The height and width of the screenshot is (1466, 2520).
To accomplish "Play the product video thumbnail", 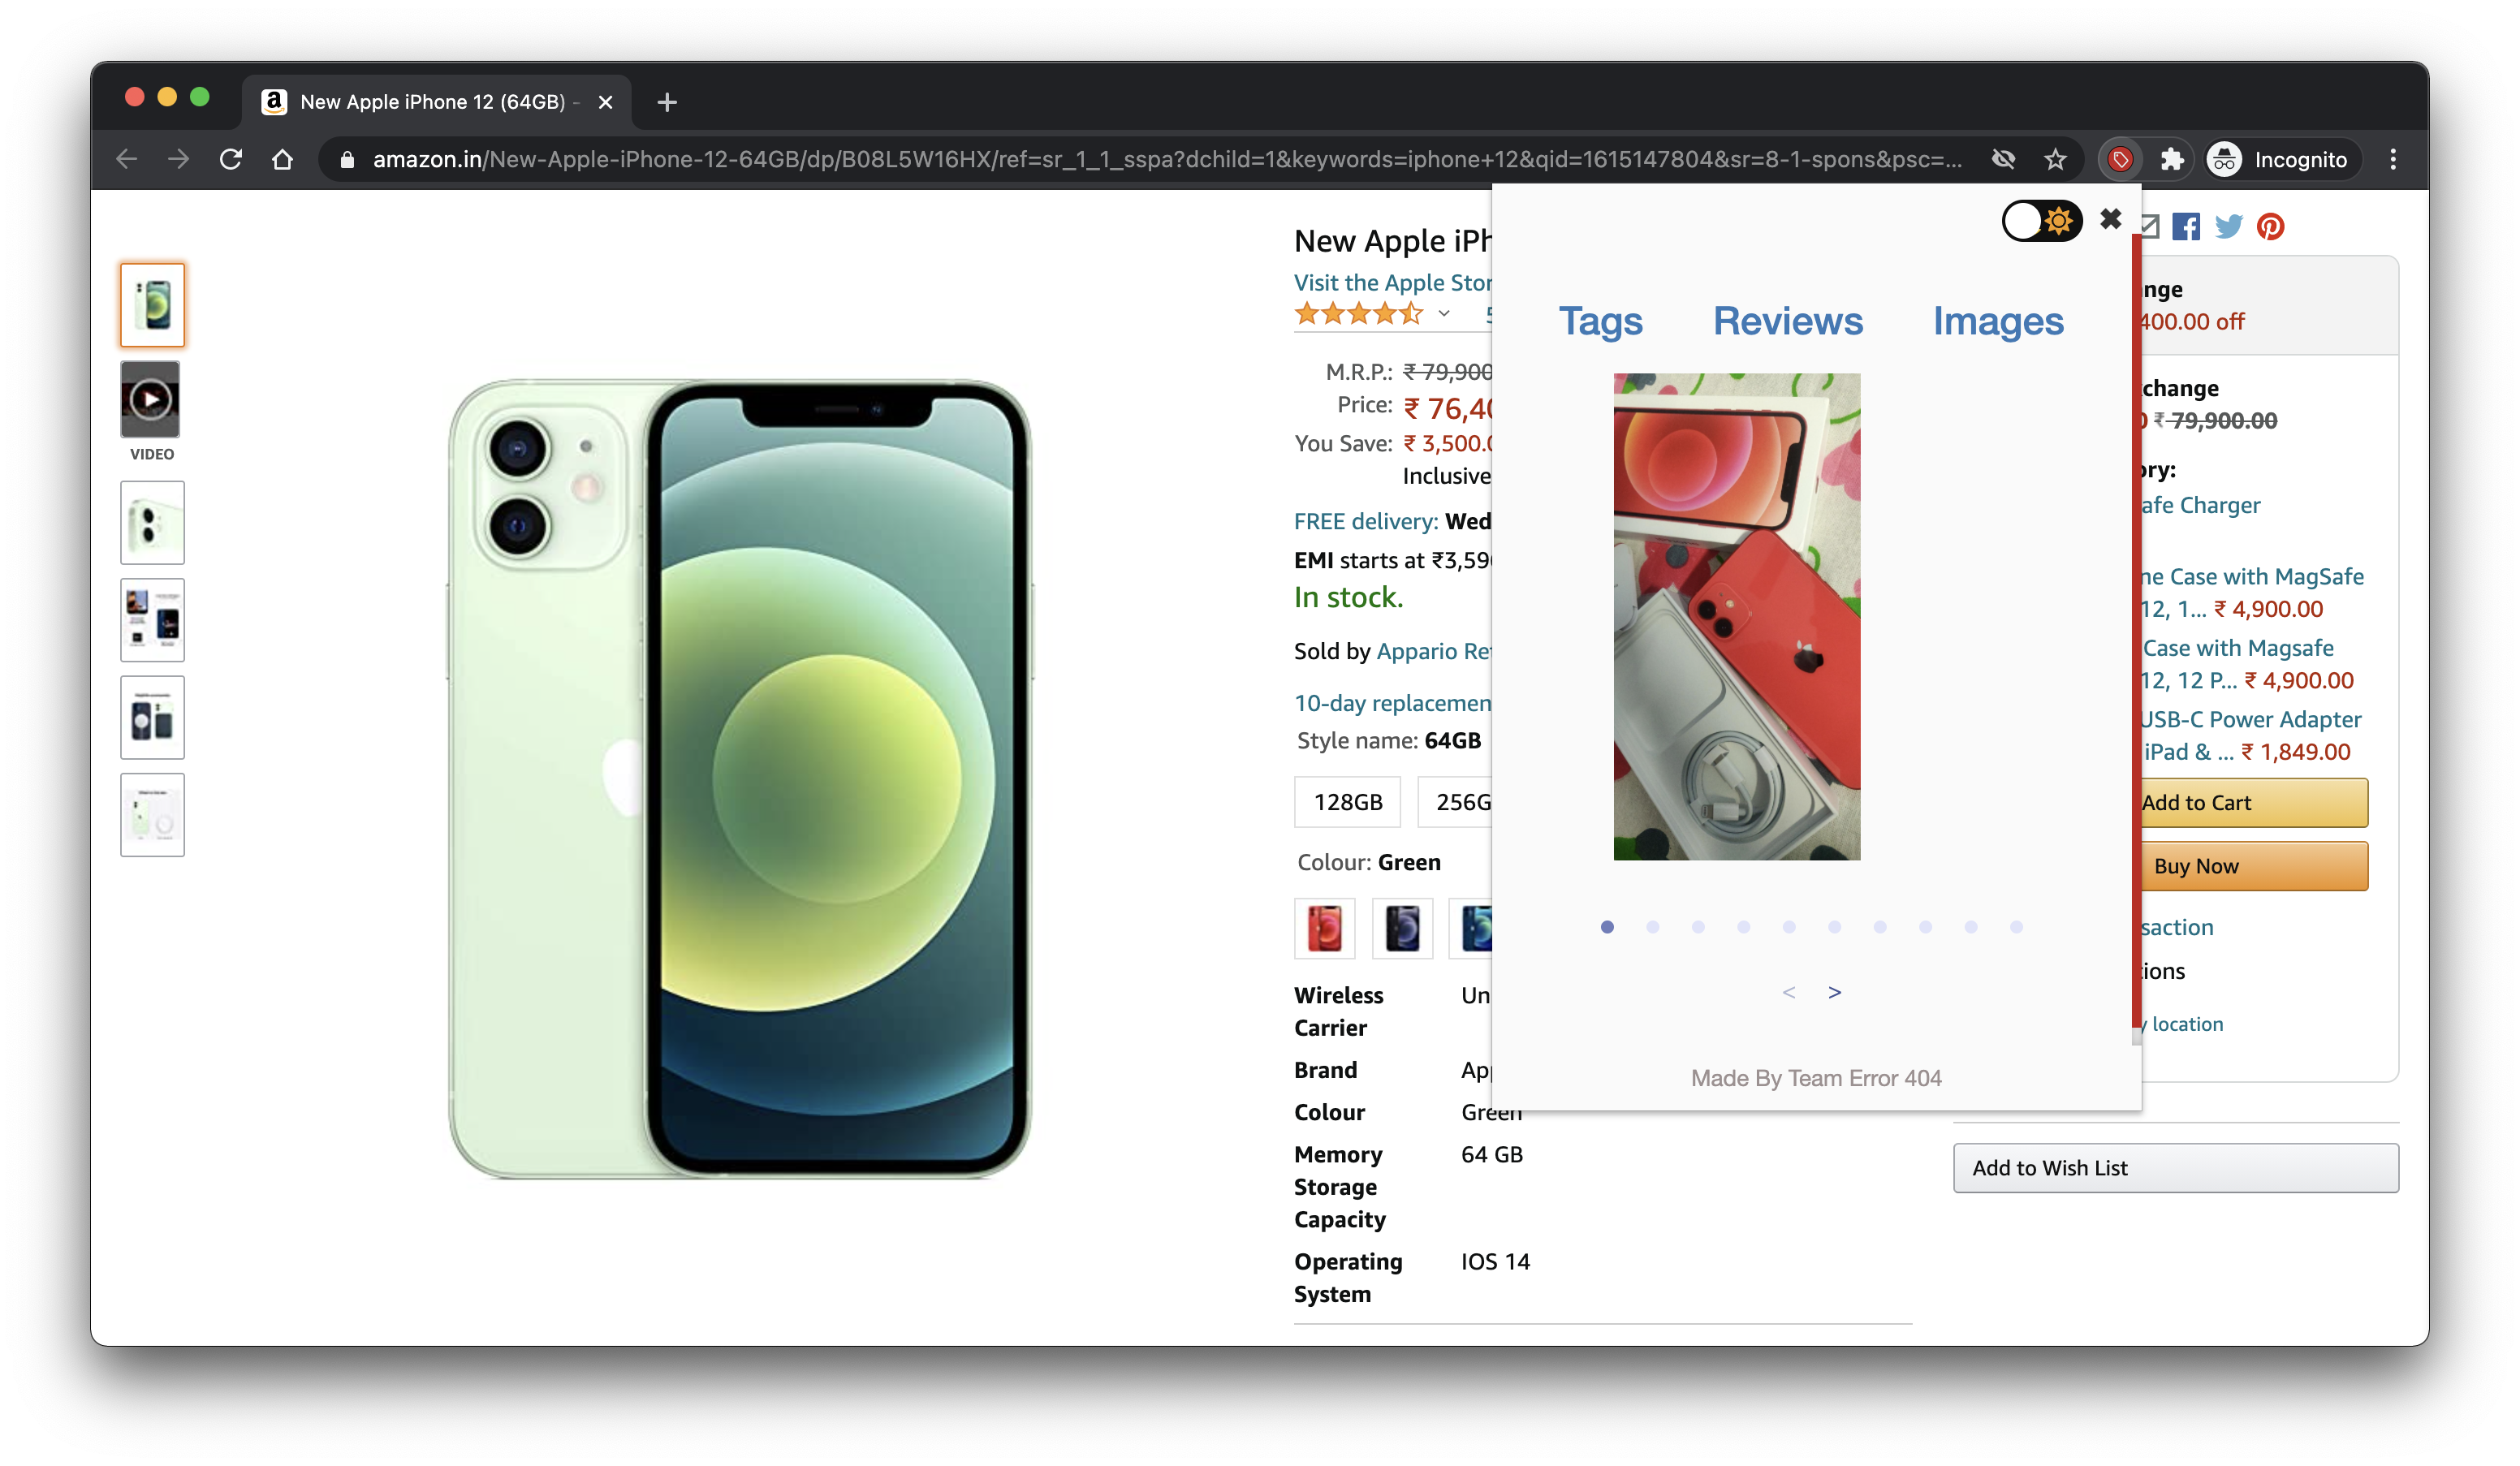I will [x=151, y=400].
